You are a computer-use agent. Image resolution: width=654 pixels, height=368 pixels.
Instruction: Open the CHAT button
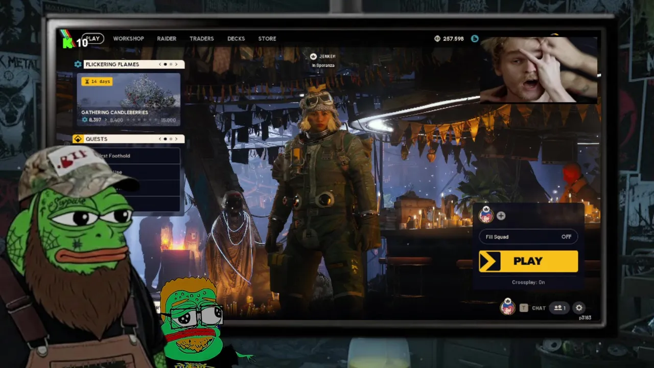pyautogui.click(x=539, y=308)
